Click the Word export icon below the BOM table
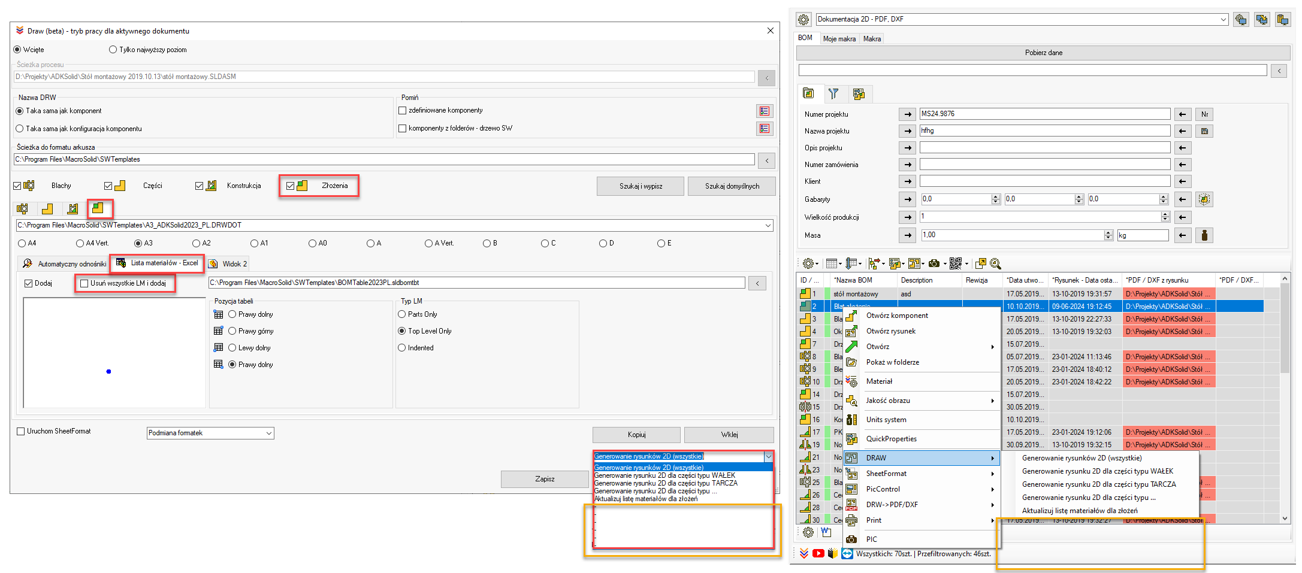1302x573 pixels. 826,532
